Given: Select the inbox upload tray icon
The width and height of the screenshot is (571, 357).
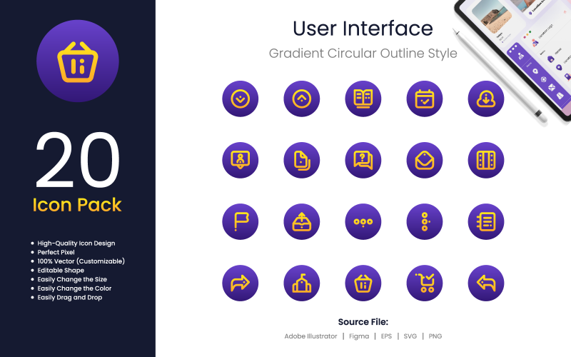Looking at the screenshot, I should click(301, 221).
